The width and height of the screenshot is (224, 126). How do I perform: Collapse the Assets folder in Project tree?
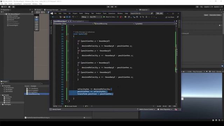1,95
